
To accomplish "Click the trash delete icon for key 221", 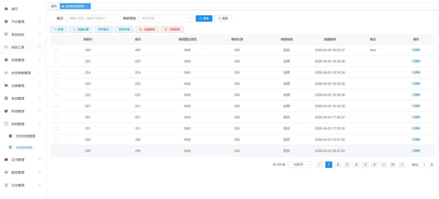I will coord(413,106).
